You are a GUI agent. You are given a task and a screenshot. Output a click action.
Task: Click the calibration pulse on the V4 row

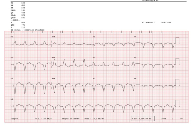[x=177, y=41]
